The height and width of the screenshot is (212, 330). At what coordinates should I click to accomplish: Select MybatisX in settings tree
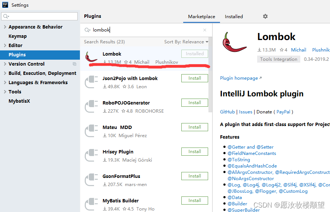pyautogui.click(x=19, y=101)
